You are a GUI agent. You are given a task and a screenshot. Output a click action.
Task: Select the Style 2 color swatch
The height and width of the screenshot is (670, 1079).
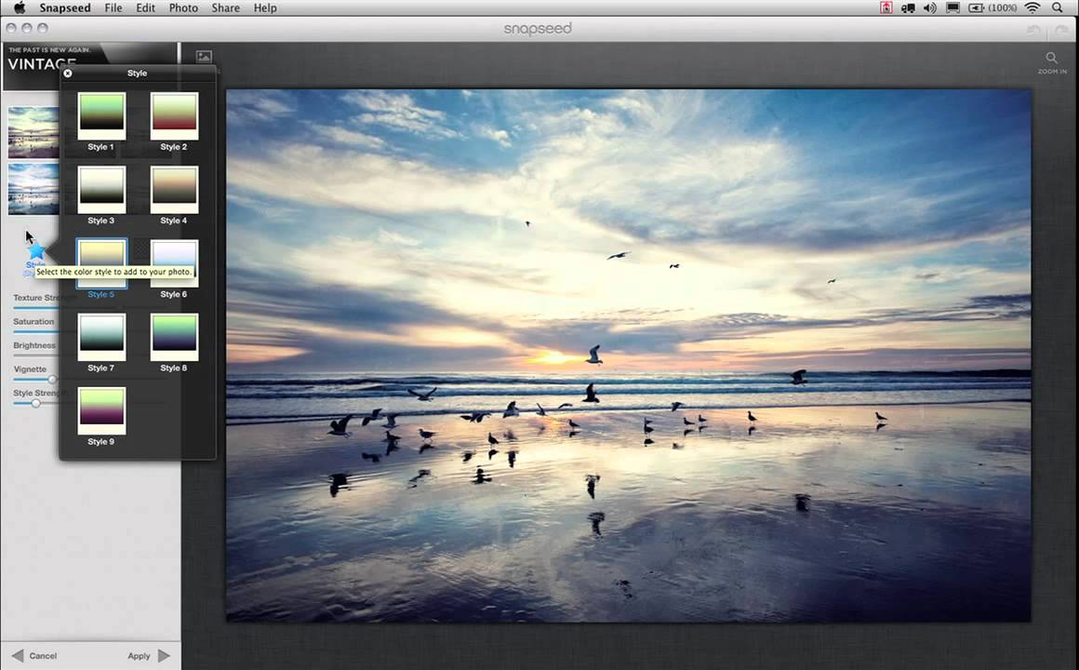coord(174,115)
